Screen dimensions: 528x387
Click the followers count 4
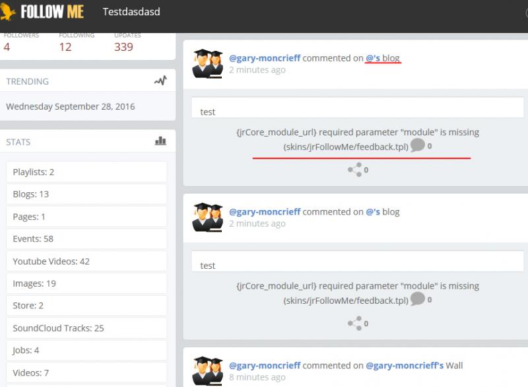point(7,47)
